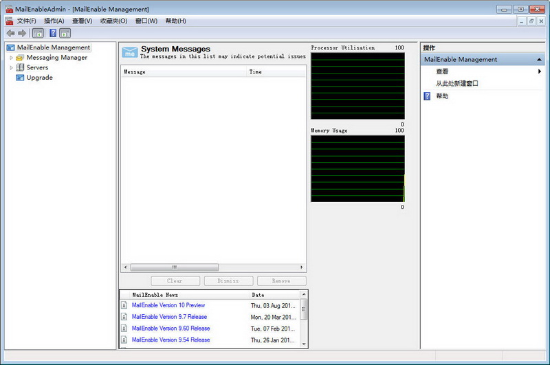
Task: Expand the Servers tree node
Action: (11, 67)
